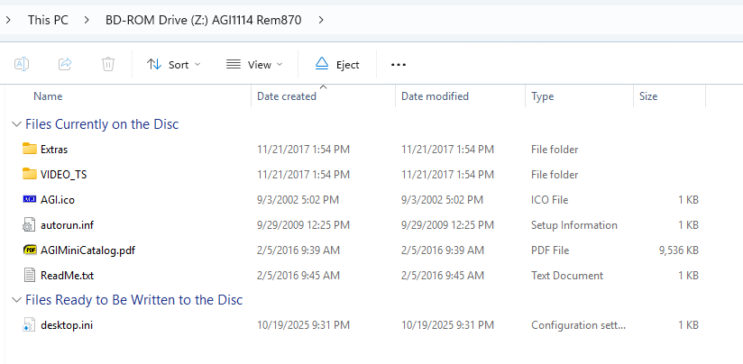Sort by the Date created column header
This screenshot has width=743, height=364.
287,96
